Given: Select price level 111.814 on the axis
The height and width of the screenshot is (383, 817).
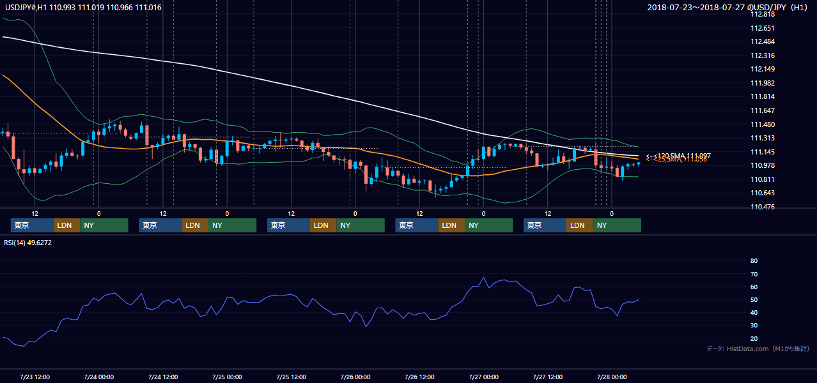Looking at the screenshot, I should click(763, 96).
